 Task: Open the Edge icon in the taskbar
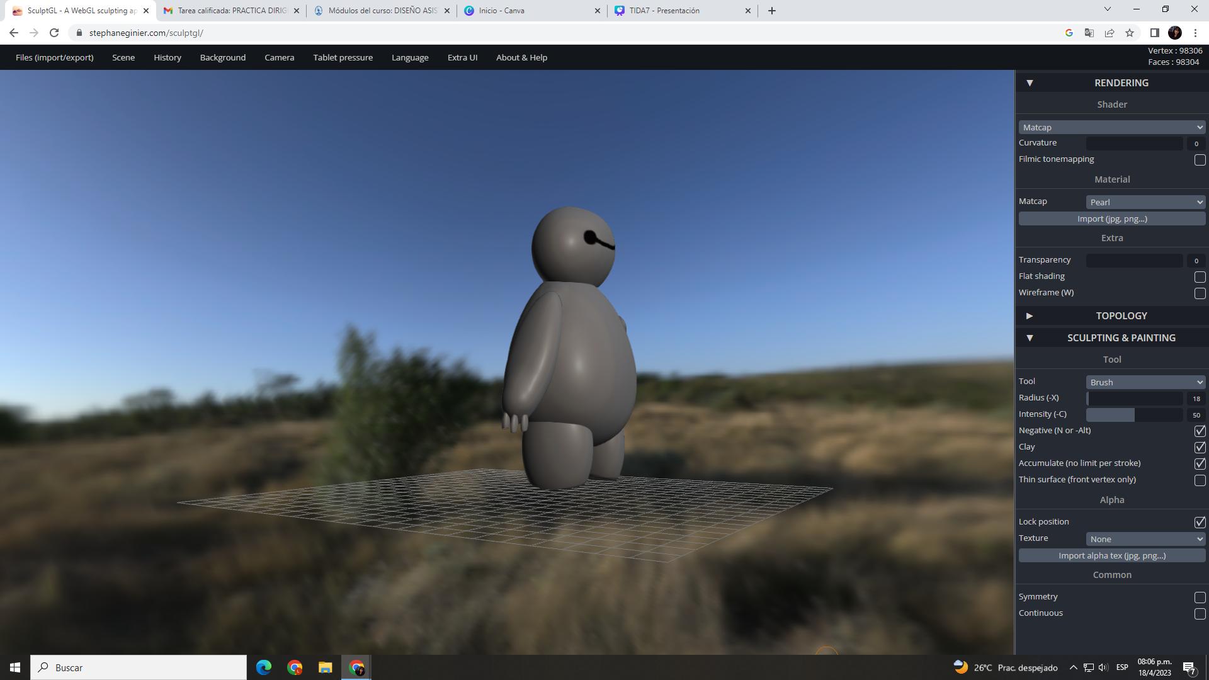click(x=264, y=667)
